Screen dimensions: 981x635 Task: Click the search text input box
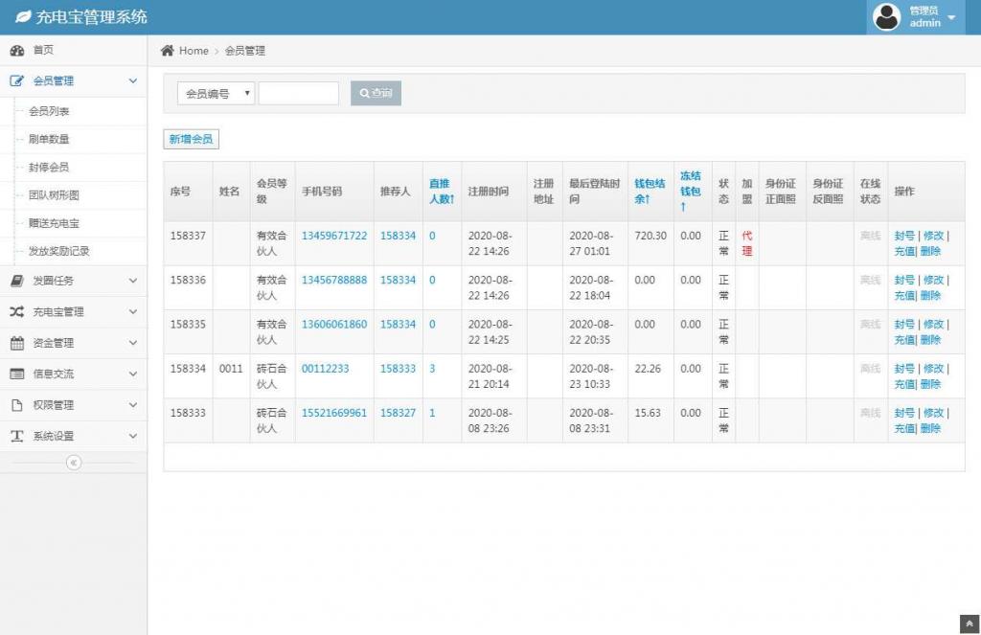[x=299, y=93]
